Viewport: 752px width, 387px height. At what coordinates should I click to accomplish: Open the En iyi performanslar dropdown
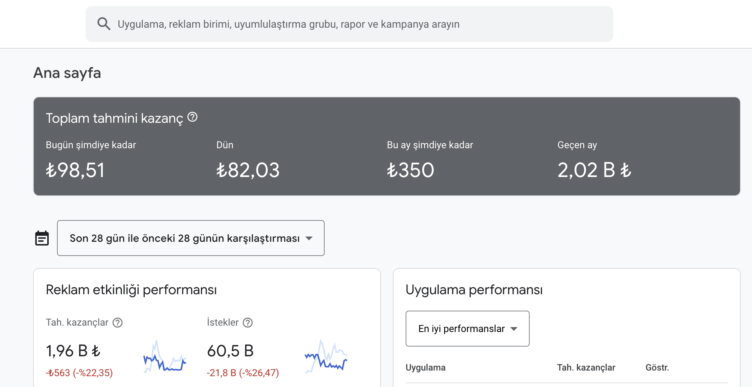(x=467, y=329)
